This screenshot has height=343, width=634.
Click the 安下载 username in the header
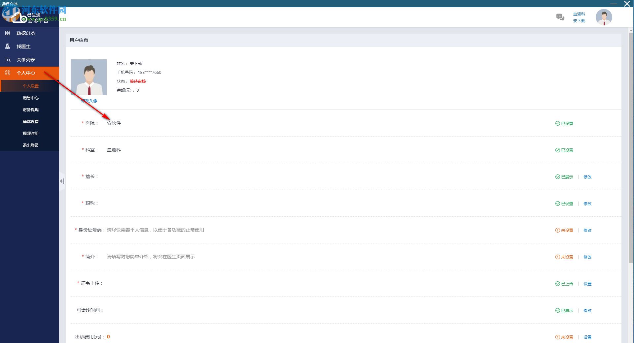(579, 20)
